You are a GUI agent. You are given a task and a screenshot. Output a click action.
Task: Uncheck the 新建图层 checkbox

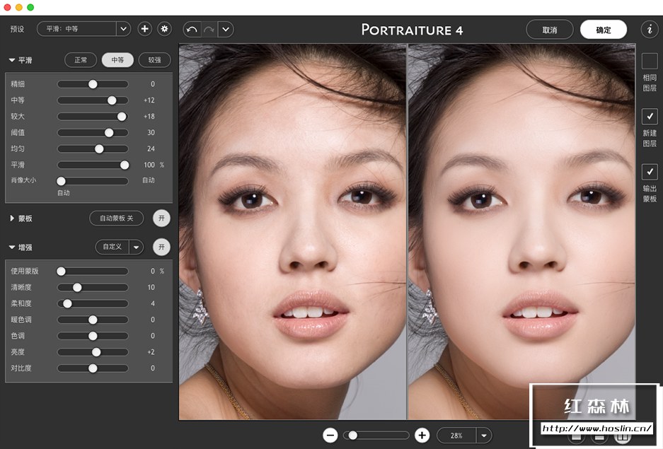(649, 117)
